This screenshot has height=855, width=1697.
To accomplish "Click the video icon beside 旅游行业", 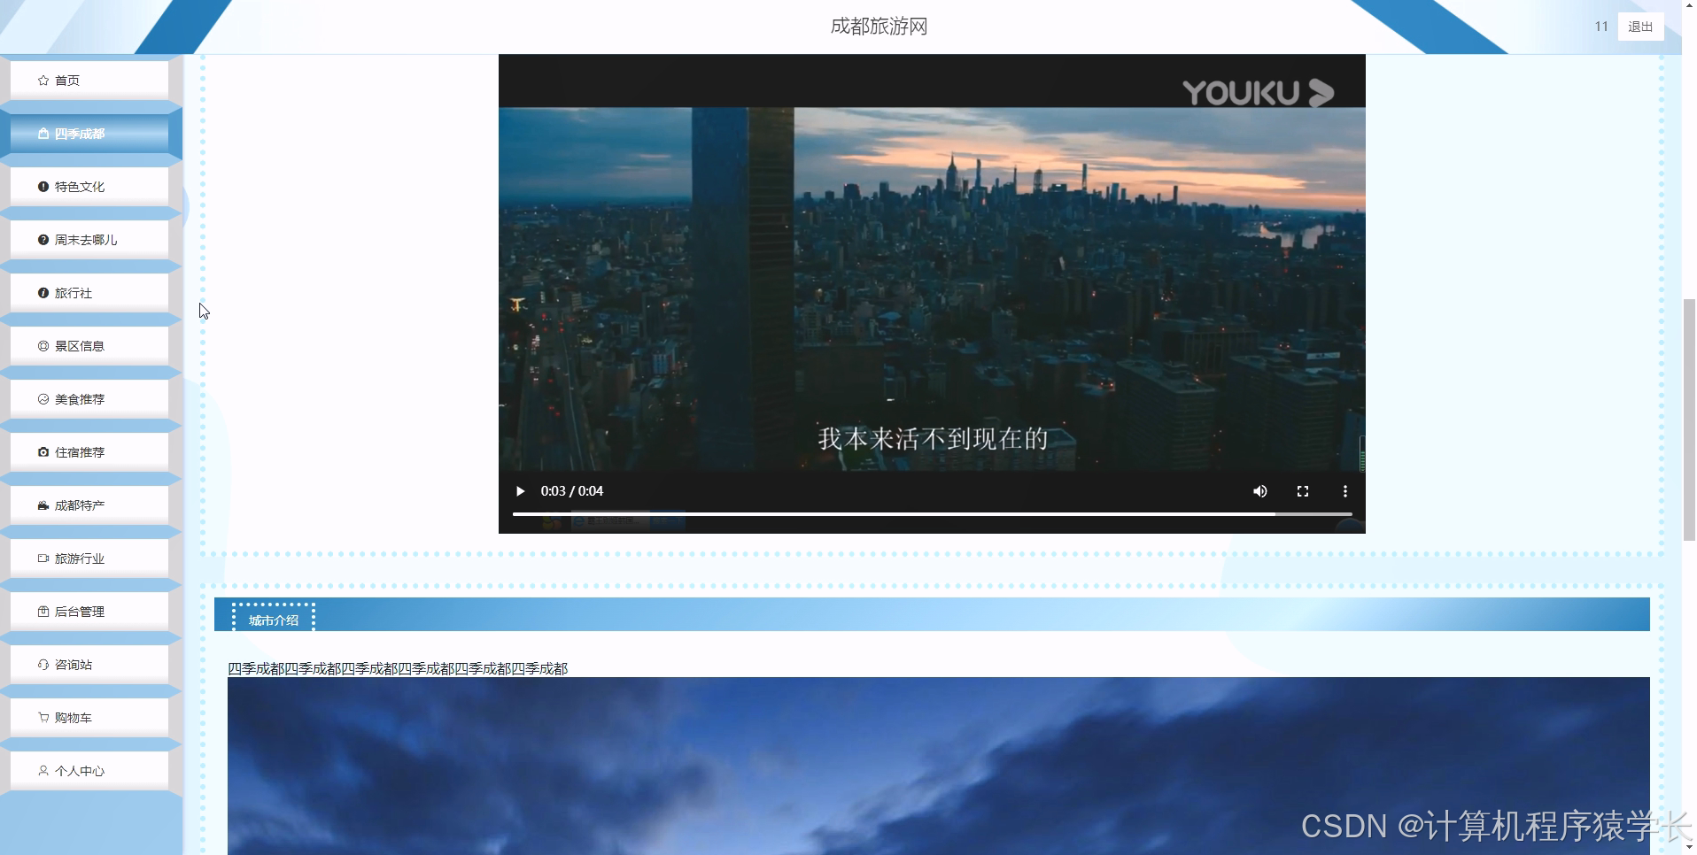I will click(x=43, y=558).
